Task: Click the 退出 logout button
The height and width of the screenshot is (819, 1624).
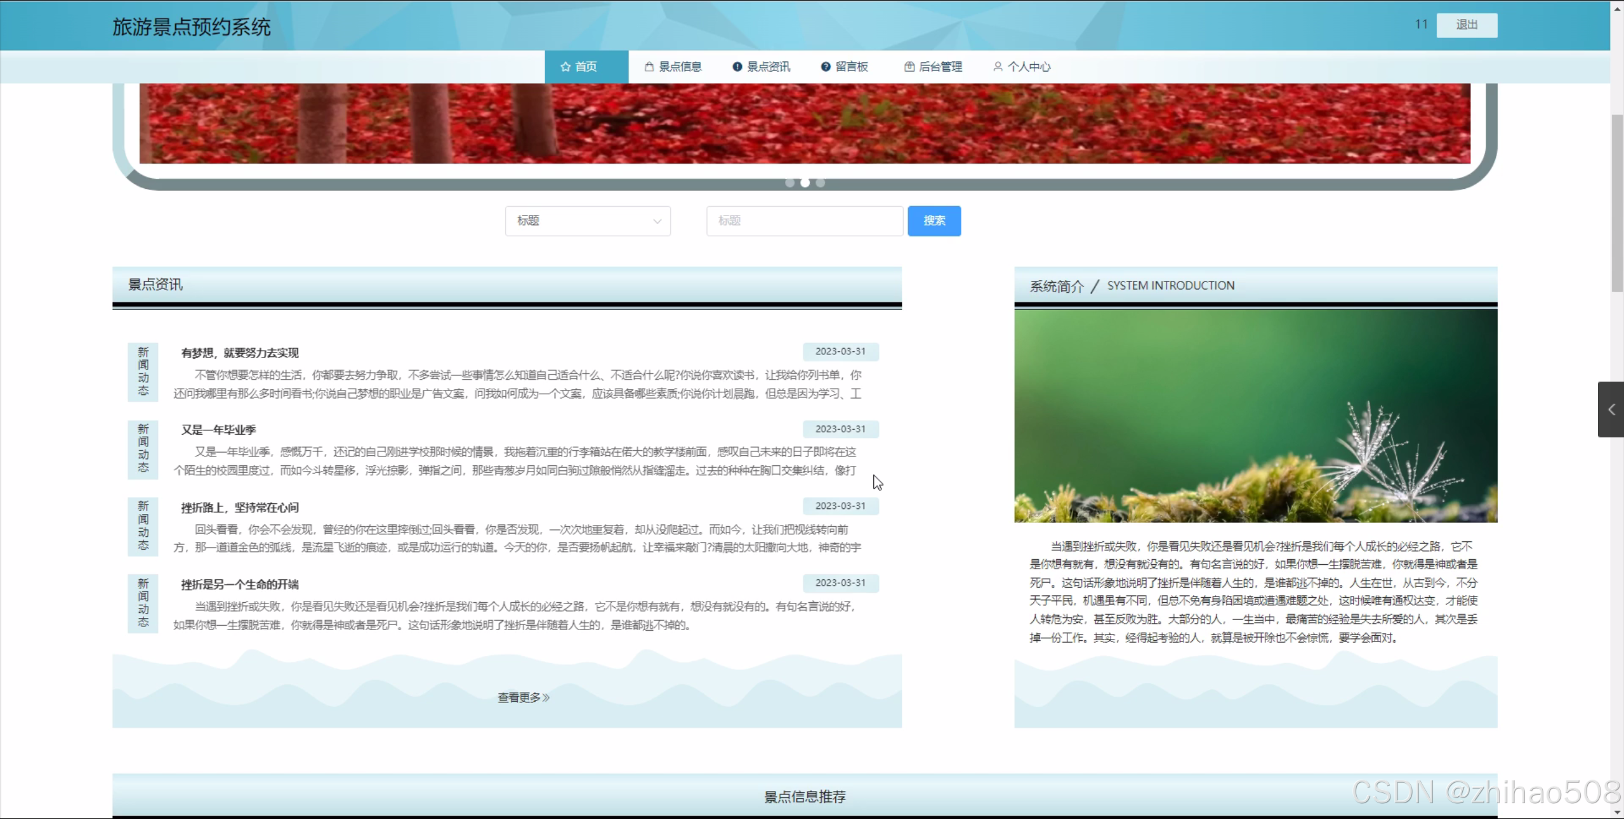Action: (1466, 25)
